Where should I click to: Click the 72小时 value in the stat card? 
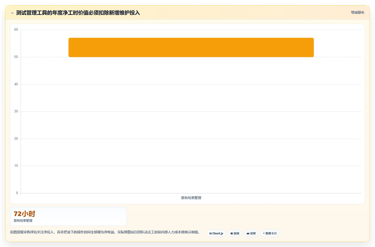coord(24,214)
